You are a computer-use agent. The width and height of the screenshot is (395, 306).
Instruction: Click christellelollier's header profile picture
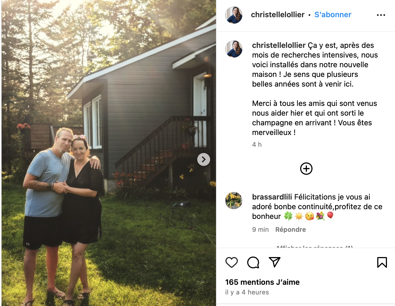pyautogui.click(x=234, y=15)
